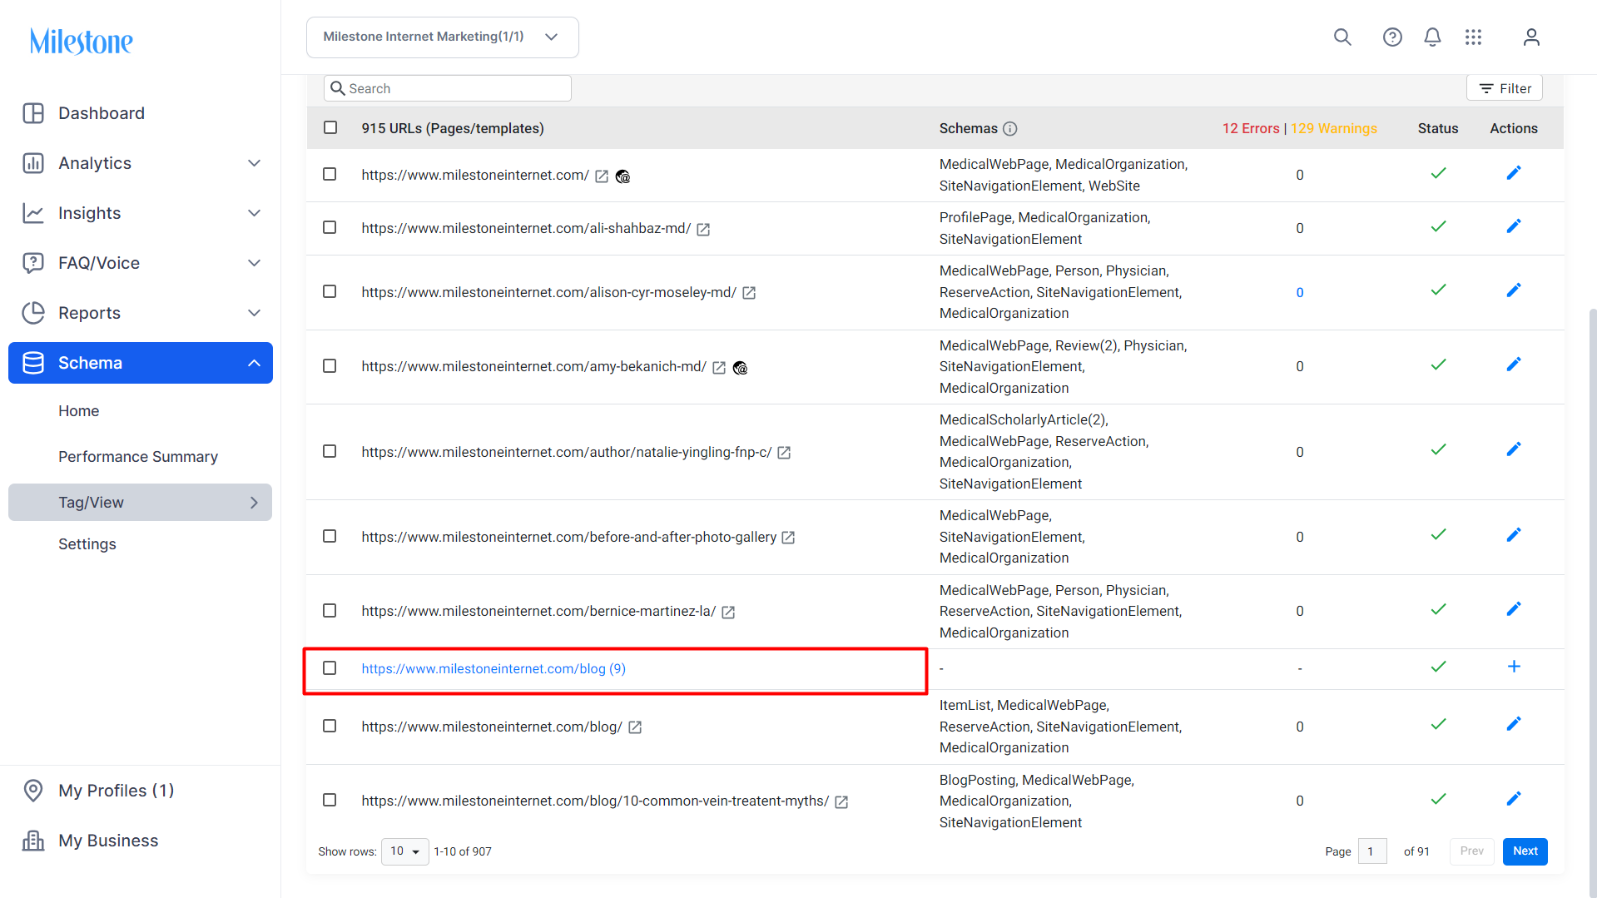The image size is (1597, 898).
Task: Open the apps grid icon
Action: pos(1474,37)
